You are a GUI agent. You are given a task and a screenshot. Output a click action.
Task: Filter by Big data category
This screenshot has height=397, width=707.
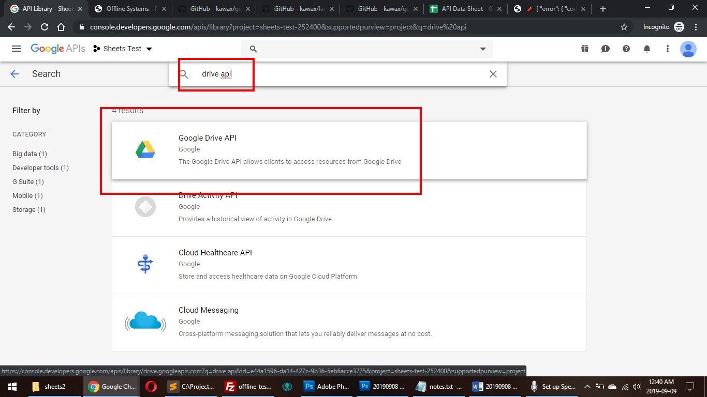click(30, 154)
